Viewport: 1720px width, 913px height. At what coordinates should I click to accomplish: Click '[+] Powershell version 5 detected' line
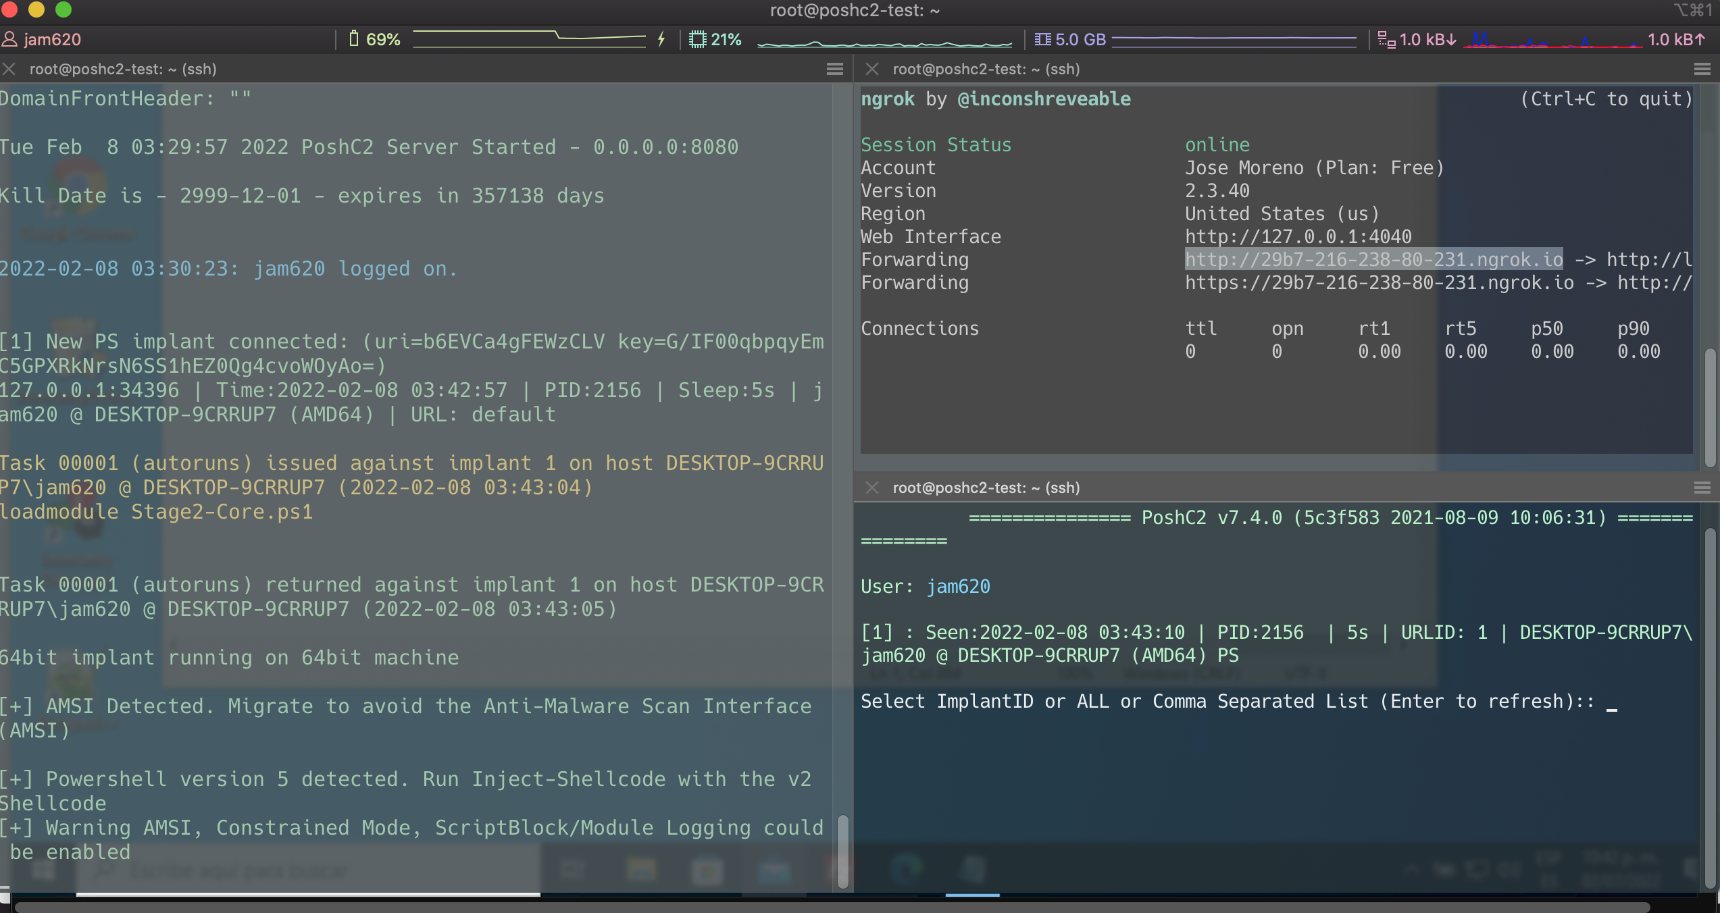click(x=406, y=791)
